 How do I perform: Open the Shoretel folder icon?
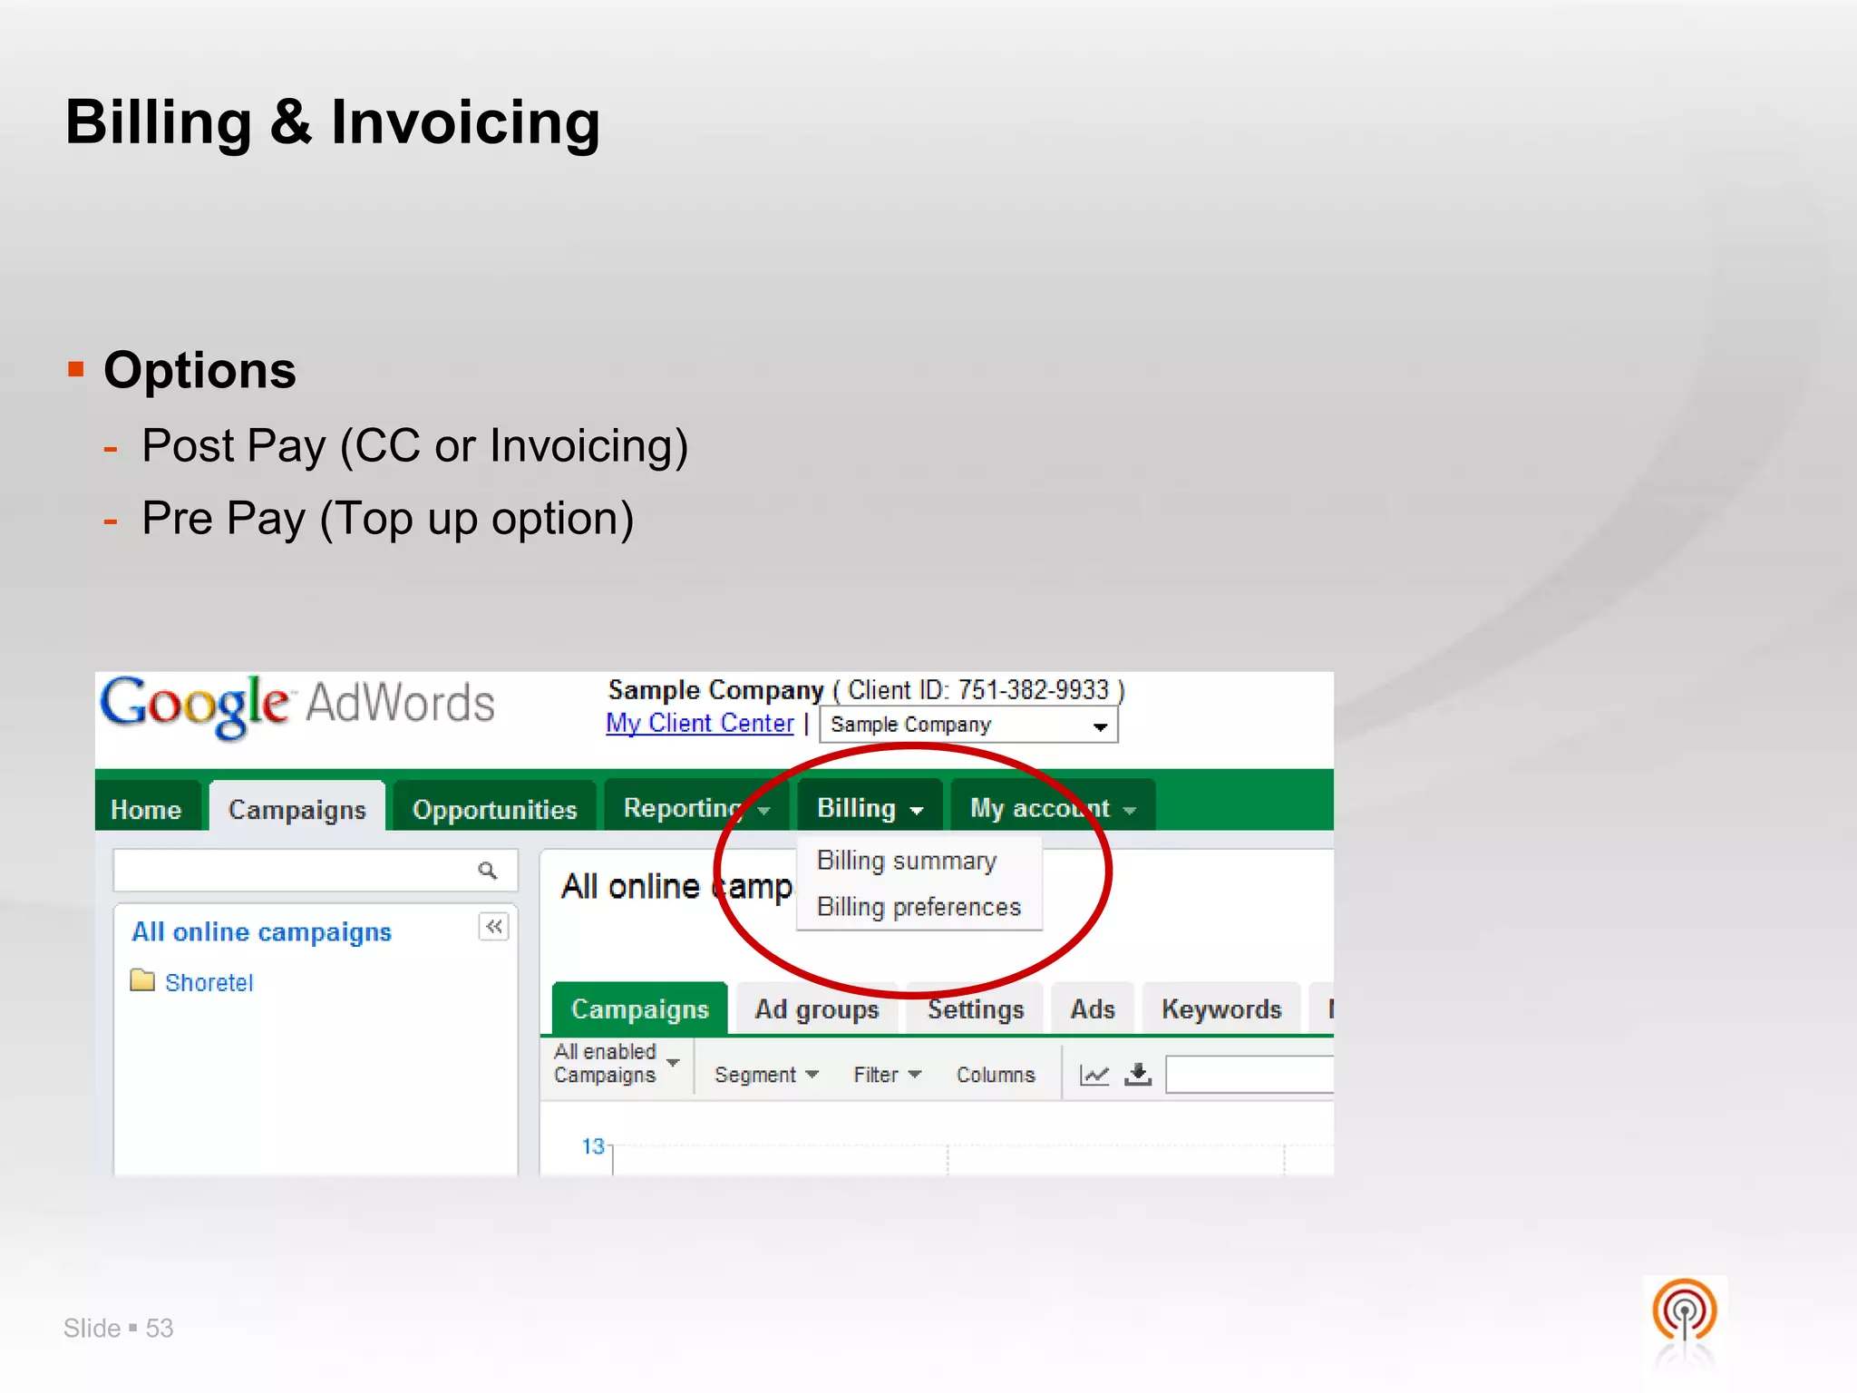pyautogui.click(x=142, y=980)
